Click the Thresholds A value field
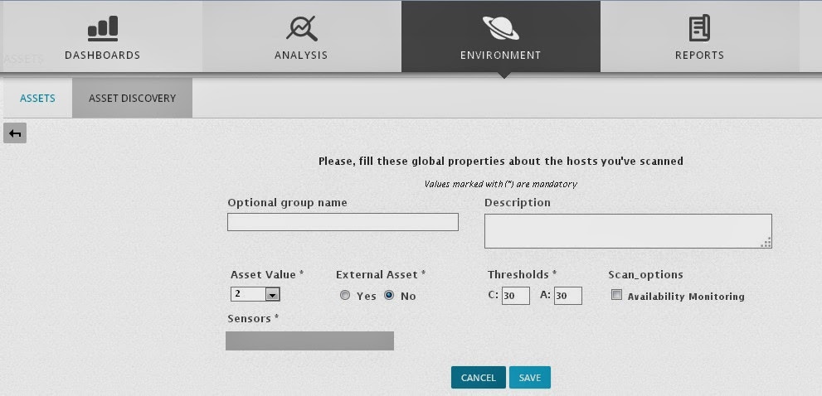 pos(567,296)
